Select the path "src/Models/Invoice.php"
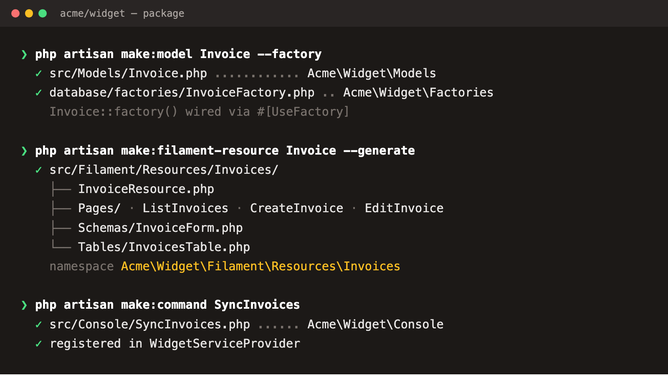The height and width of the screenshot is (376, 668). [128, 74]
